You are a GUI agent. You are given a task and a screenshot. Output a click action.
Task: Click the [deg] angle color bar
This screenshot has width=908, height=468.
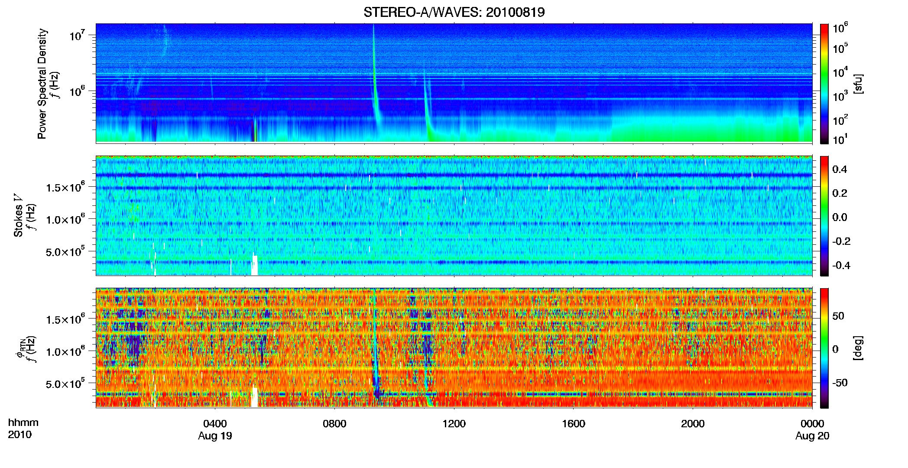824,348
